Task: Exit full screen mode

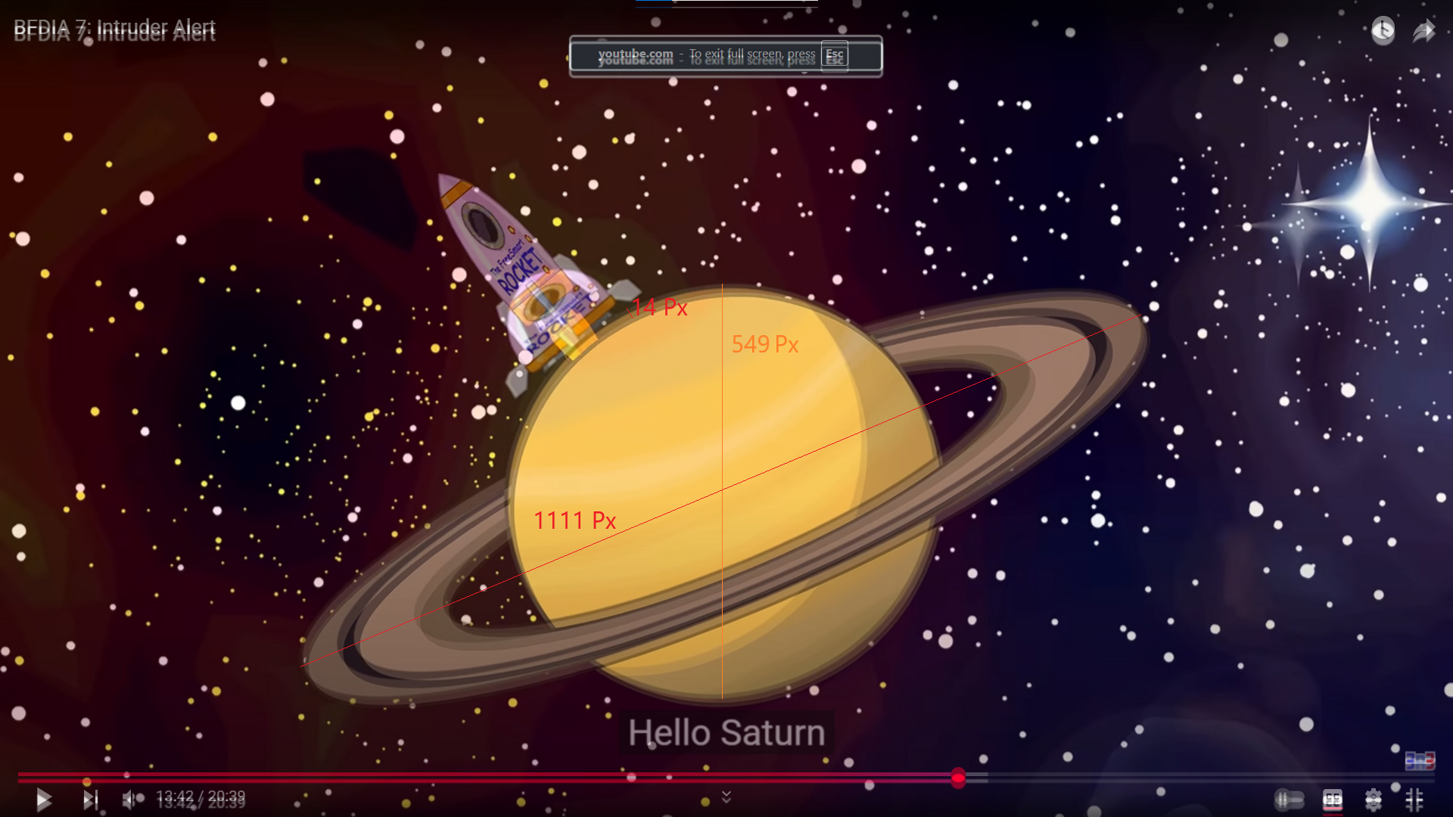Action: click(x=1414, y=799)
